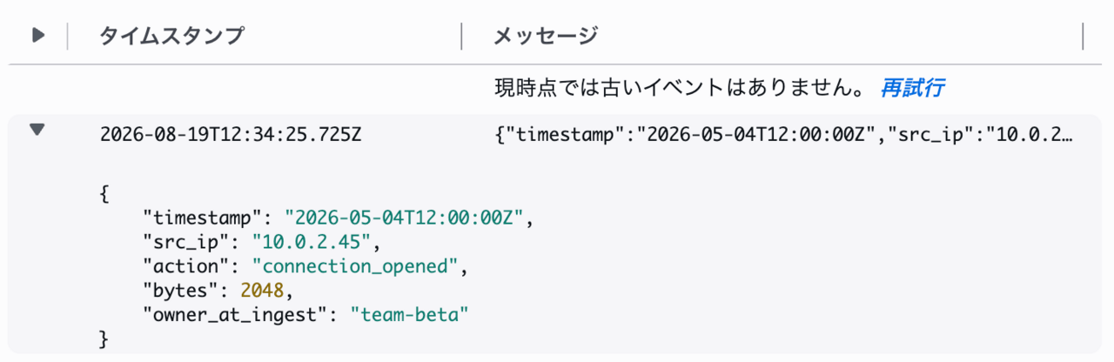
Task: Retry loading older events via 再試行
Action: [x=913, y=87]
